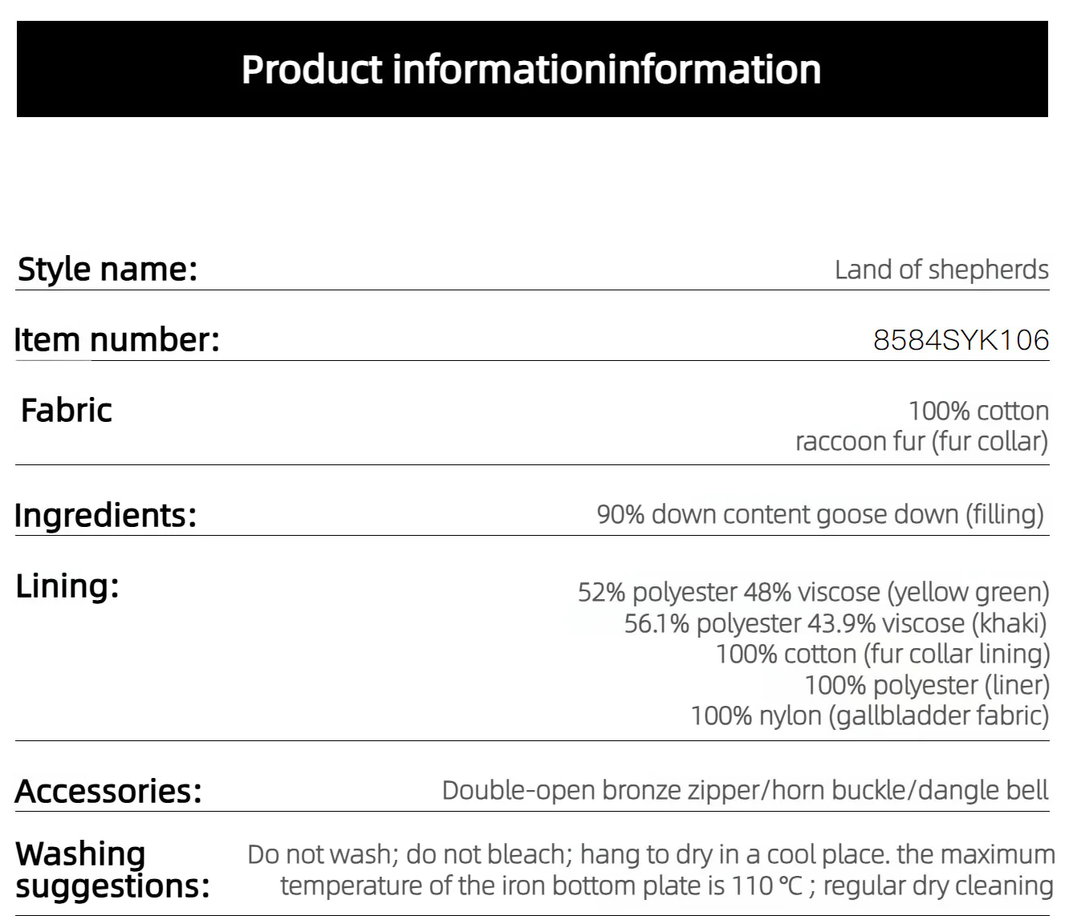This screenshot has width=1069, height=916.
Task: Select the Washing suggestions label
Action: click(112, 869)
